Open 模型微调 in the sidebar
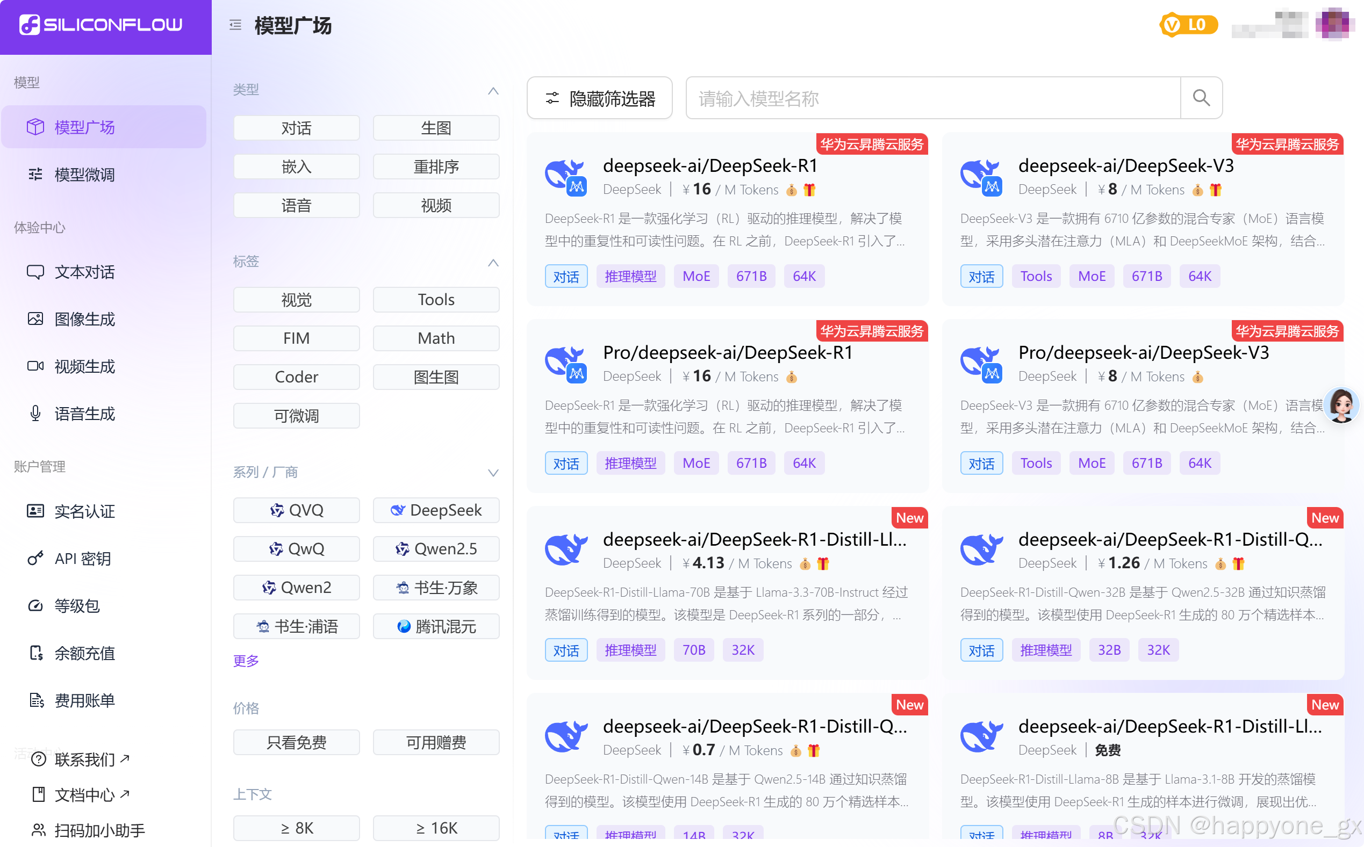1364x847 pixels. pyautogui.click(x=84, y=175)
